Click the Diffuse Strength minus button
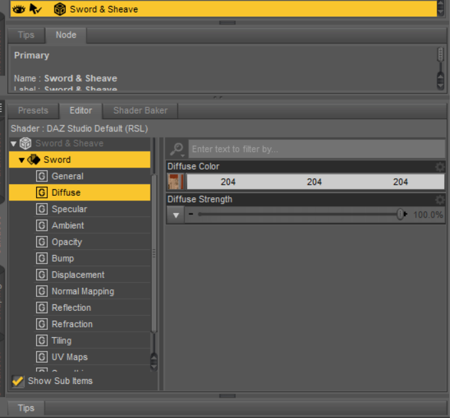The image size is (450, 418). (191, 214)
